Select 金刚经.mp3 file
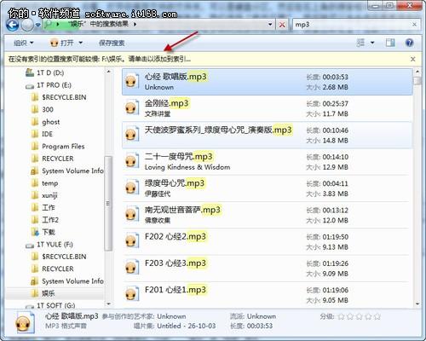Image resolution: width=426 pixels, height=341 pixels. pyautogui.click(x=267, y=108)
